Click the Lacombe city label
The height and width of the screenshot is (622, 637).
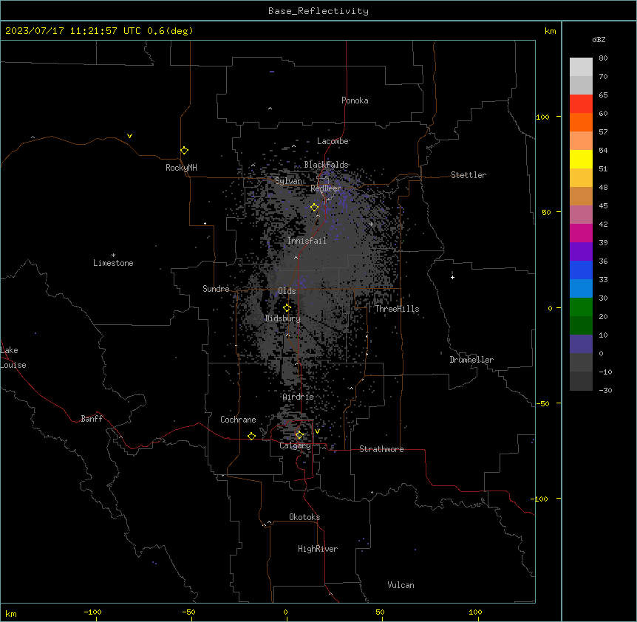[x=333, y=141]
